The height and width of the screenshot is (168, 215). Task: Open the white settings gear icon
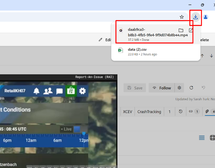tap(83, 91)
